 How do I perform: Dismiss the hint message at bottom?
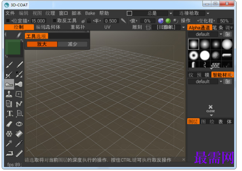(184, 159)
